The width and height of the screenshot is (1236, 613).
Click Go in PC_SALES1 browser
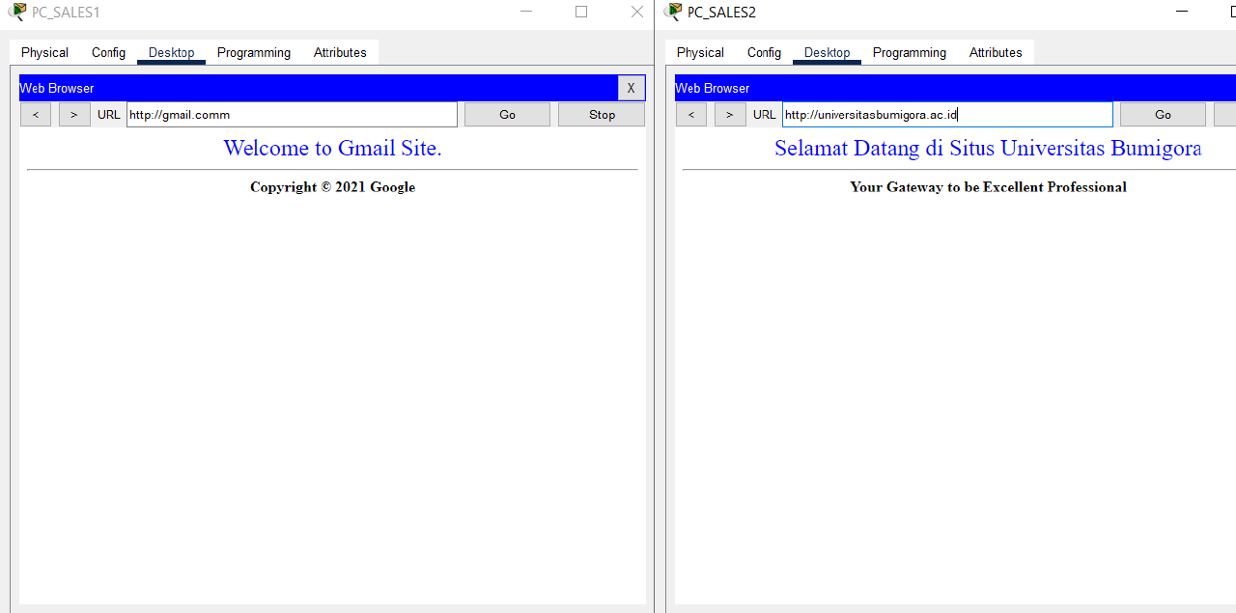(506, 114)
